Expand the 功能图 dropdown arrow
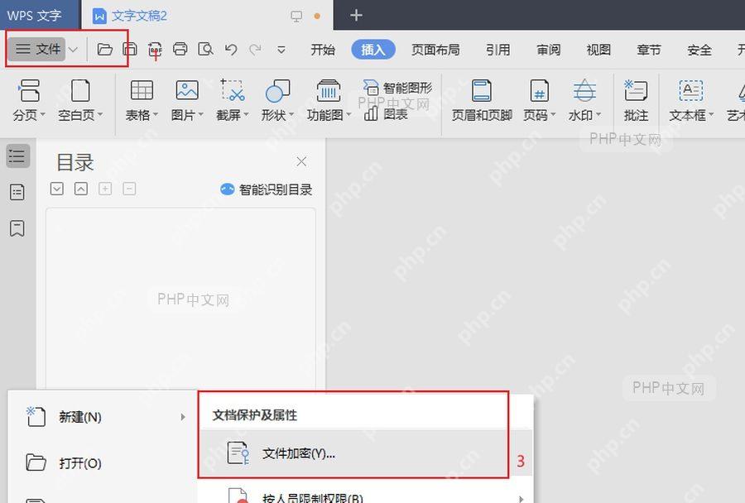 click(348, 114)
